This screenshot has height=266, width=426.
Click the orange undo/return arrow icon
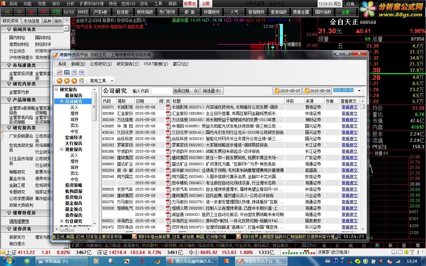coord(60,81)
